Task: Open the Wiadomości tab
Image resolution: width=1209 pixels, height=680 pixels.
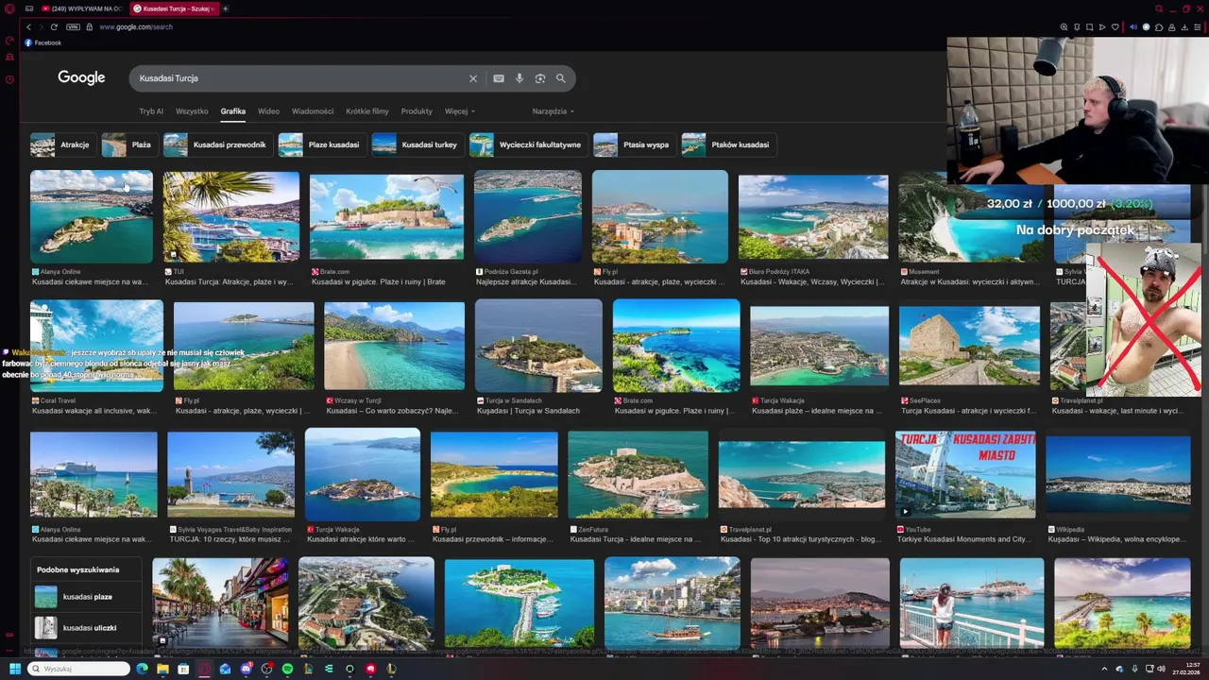Action: pos(313,111)
